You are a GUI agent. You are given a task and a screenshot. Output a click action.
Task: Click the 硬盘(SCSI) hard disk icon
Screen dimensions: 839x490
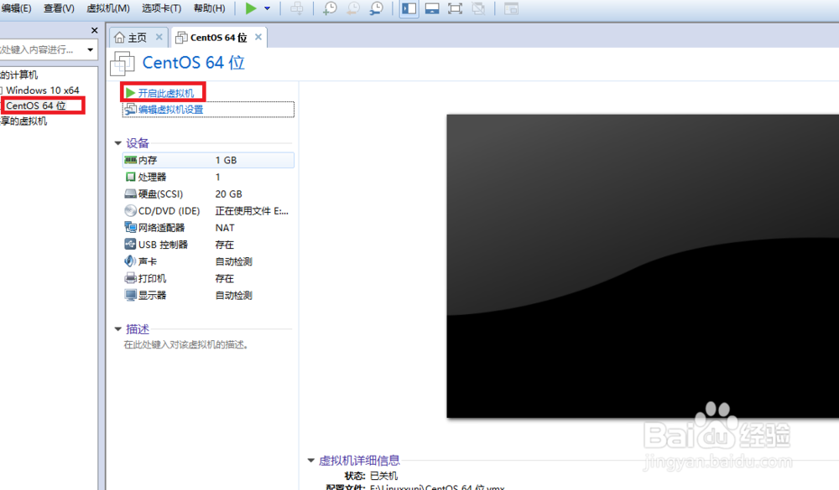pyautogui.click(x=130, y=194)
